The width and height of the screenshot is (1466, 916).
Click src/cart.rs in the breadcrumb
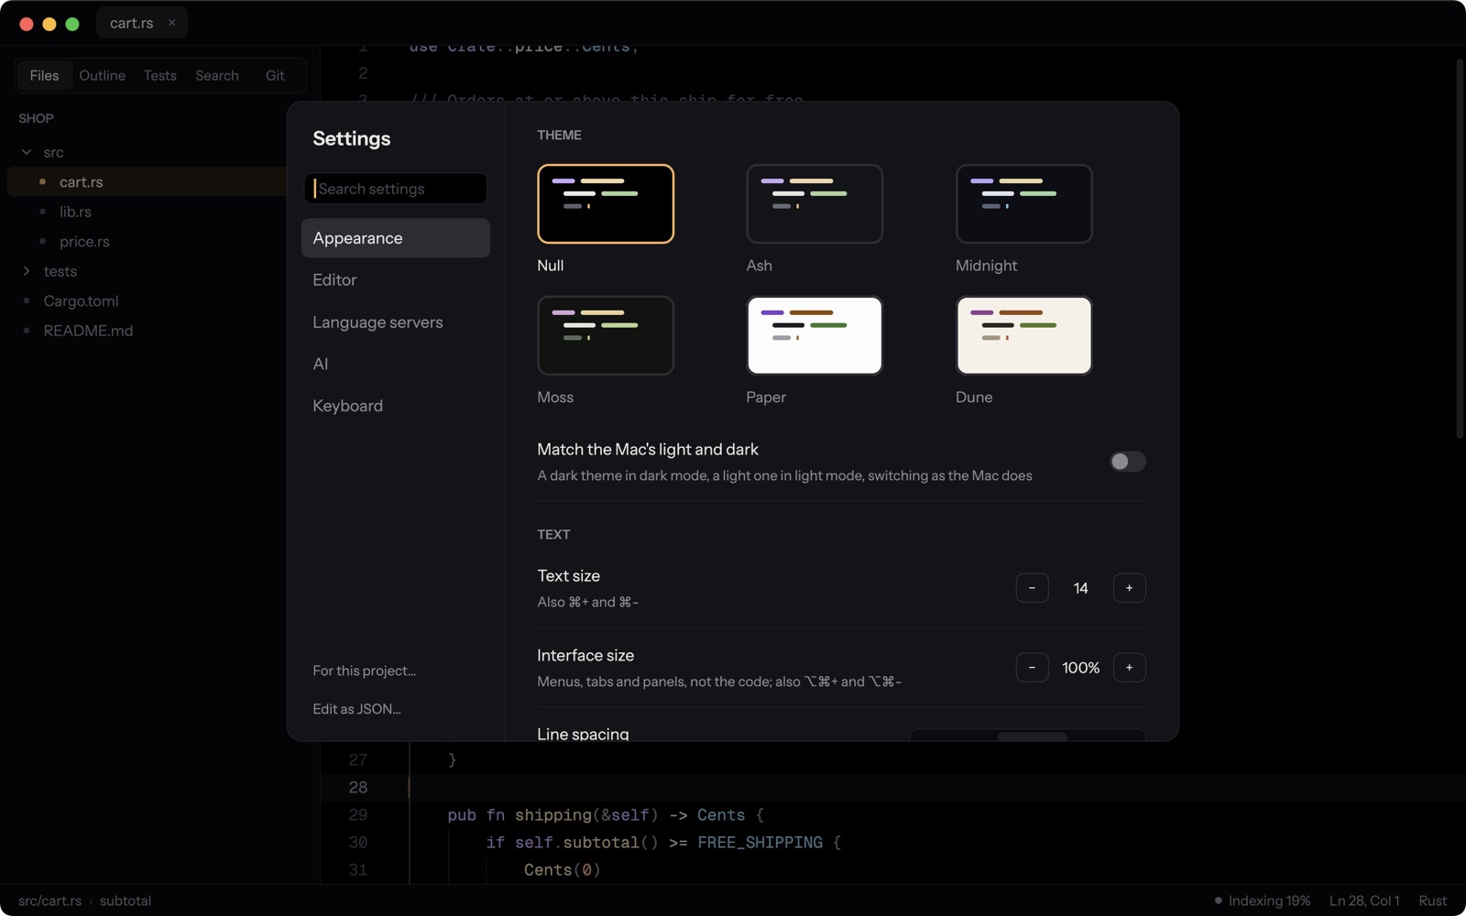[49, 900]
